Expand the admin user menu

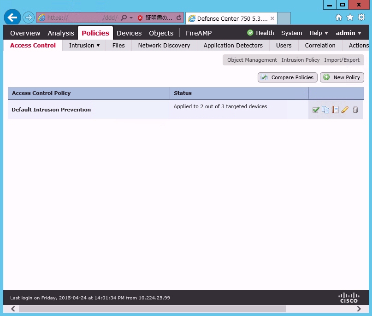tap(348, 33)
